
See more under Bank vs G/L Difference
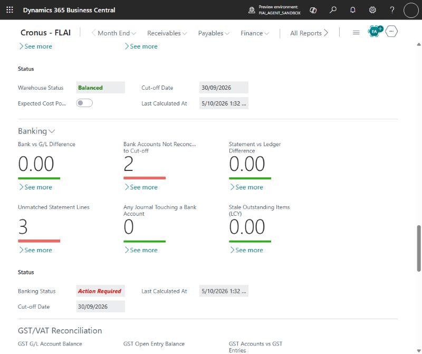tap(35, 187)
